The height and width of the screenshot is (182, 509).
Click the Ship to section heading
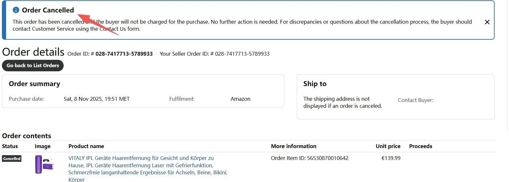[315, 84]
